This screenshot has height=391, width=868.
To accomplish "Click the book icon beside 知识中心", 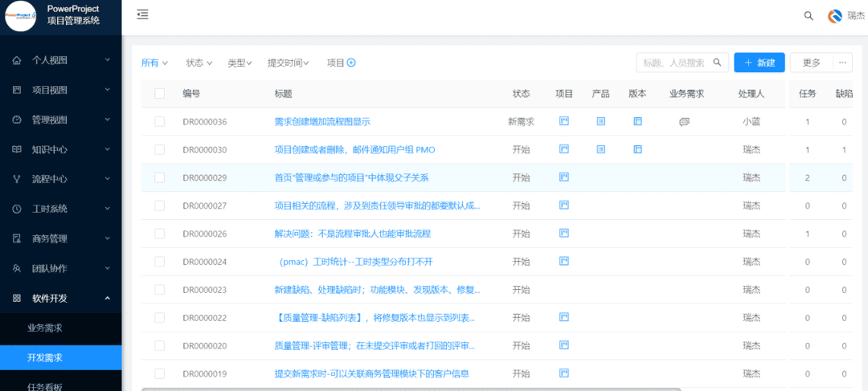I will tap(17, 149).
